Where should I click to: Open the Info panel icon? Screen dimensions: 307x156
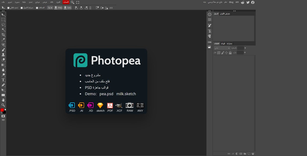(210, 15)
